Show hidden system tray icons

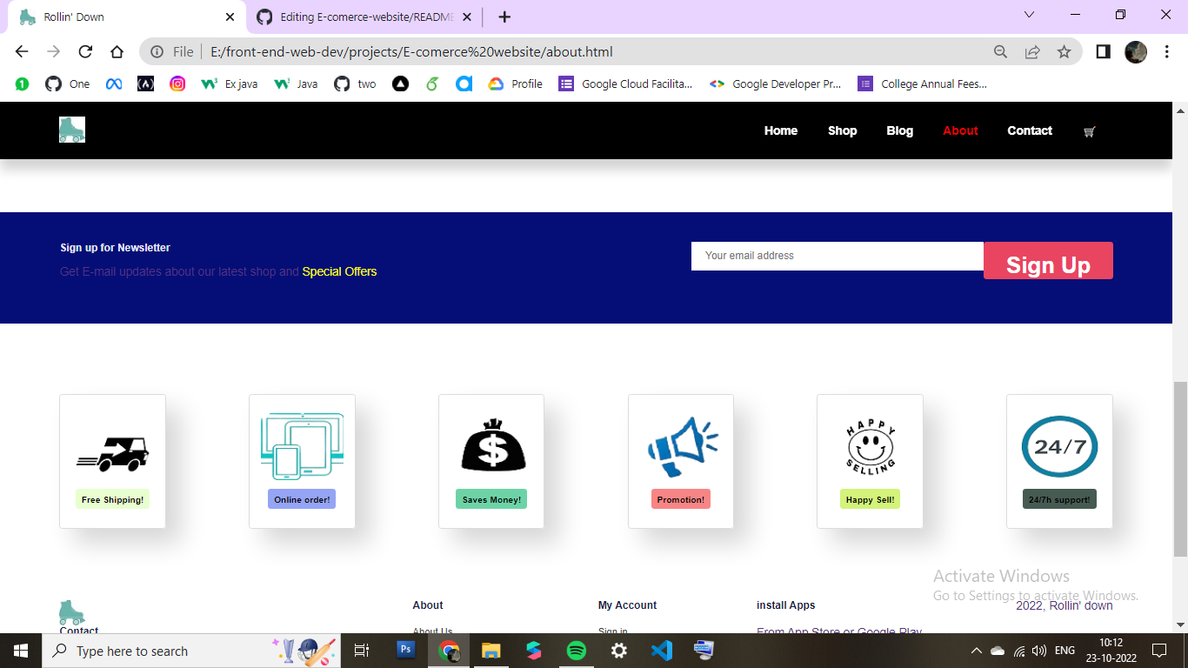976,651
